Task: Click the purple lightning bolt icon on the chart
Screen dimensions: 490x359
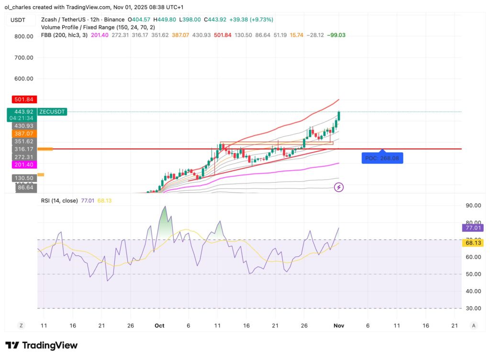Action: click(x=339, y=187)
